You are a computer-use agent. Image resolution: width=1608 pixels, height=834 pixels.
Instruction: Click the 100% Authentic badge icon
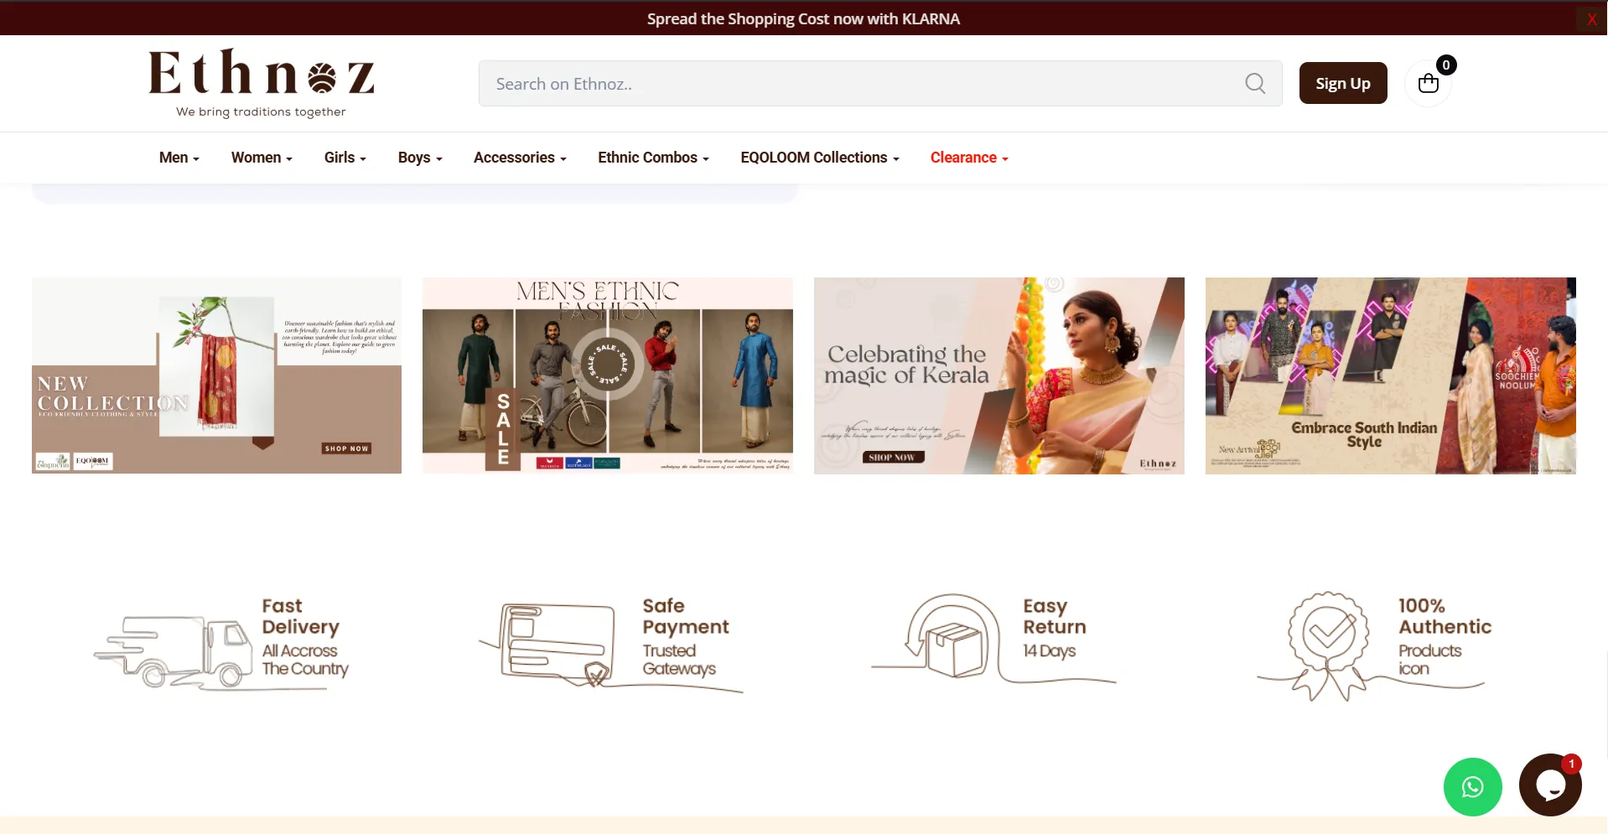coord(1328,645)
